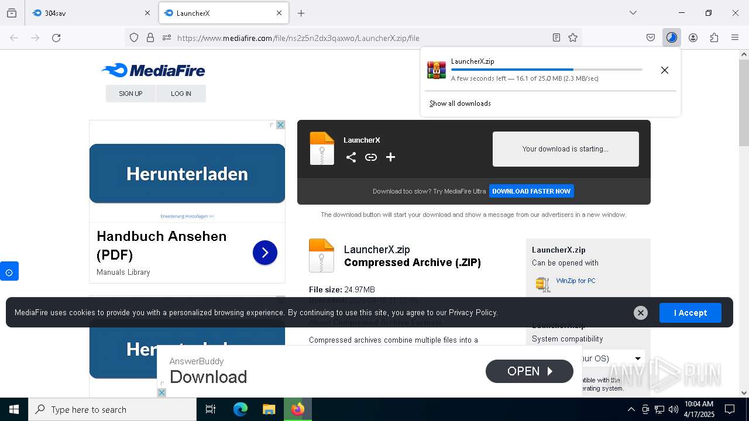Open WinZip for PC link
The image size is (749, 421).
point(576,281)
